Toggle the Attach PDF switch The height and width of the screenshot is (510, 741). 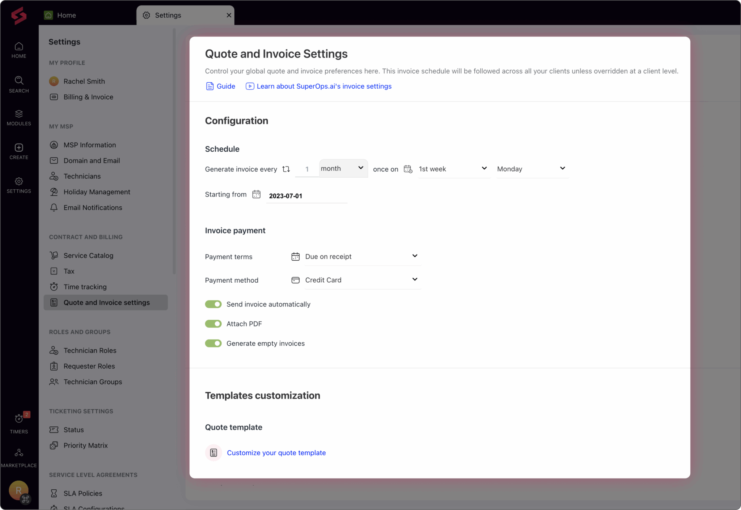point(213,324)
